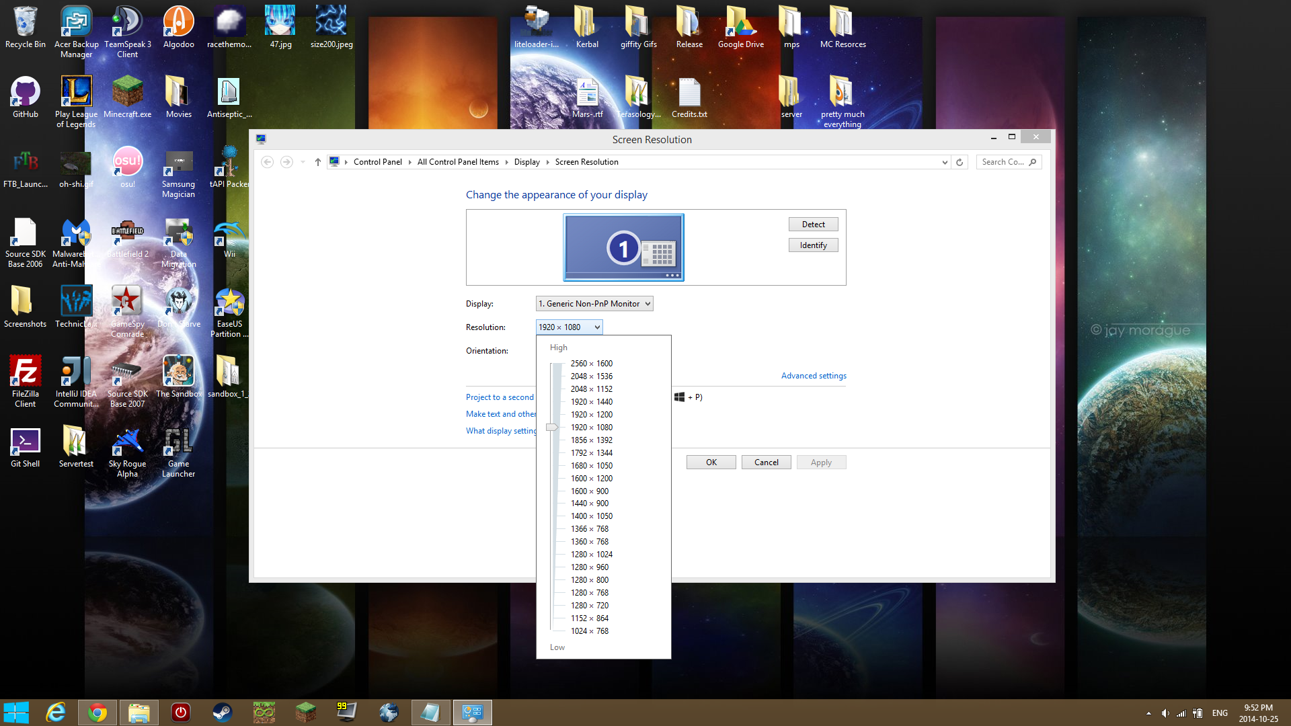This screenshot has width=1291, height=726.
Task: Open Sky Rogue Alpha icon
Action: click(127, 451)
